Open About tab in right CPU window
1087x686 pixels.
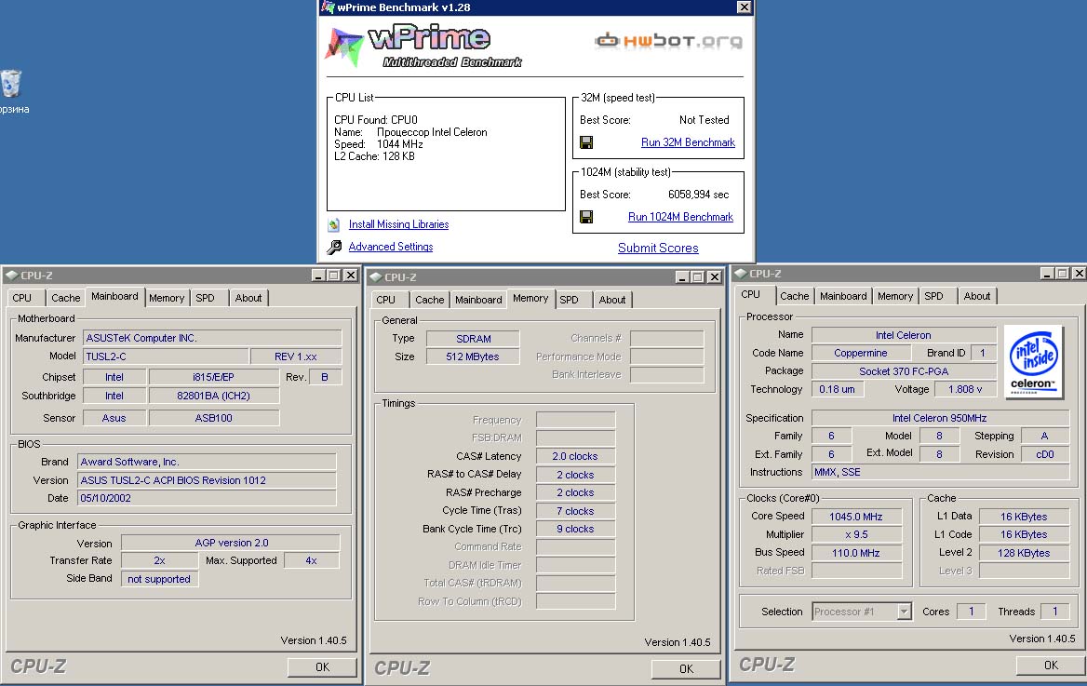coord(977,296)
